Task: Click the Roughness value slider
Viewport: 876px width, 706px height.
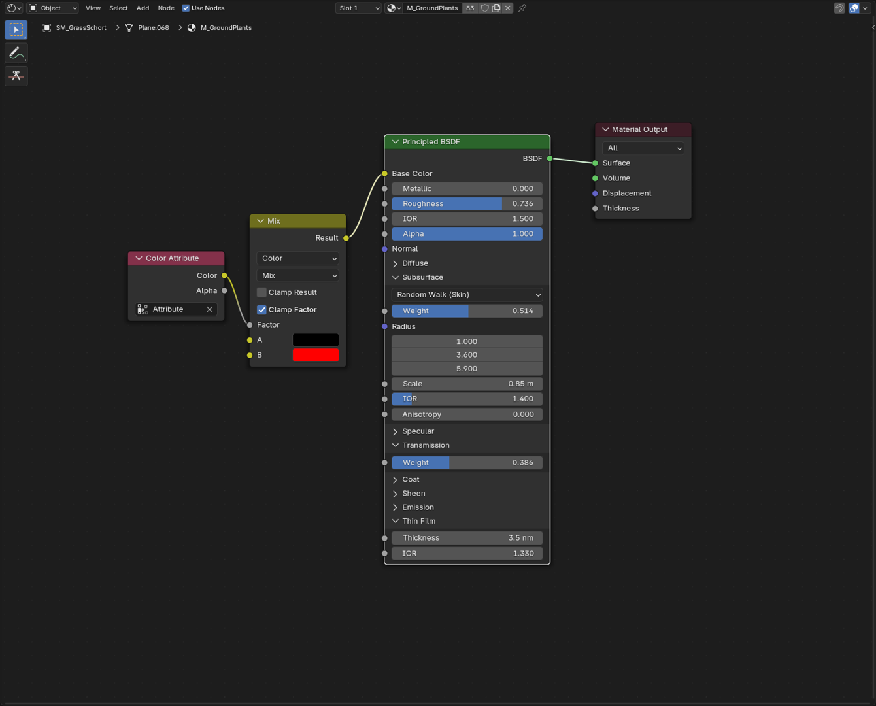Action: click(x=467, y=204)
